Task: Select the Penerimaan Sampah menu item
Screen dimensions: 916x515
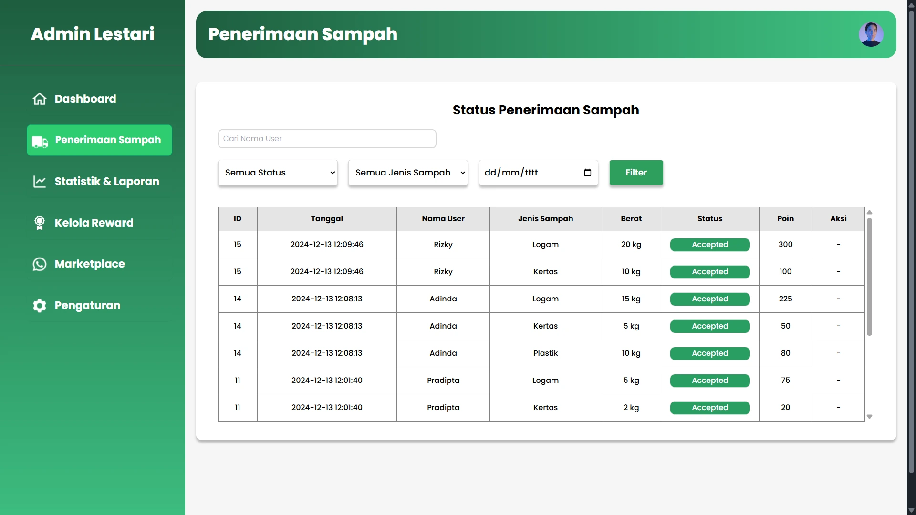Action: 99,140
